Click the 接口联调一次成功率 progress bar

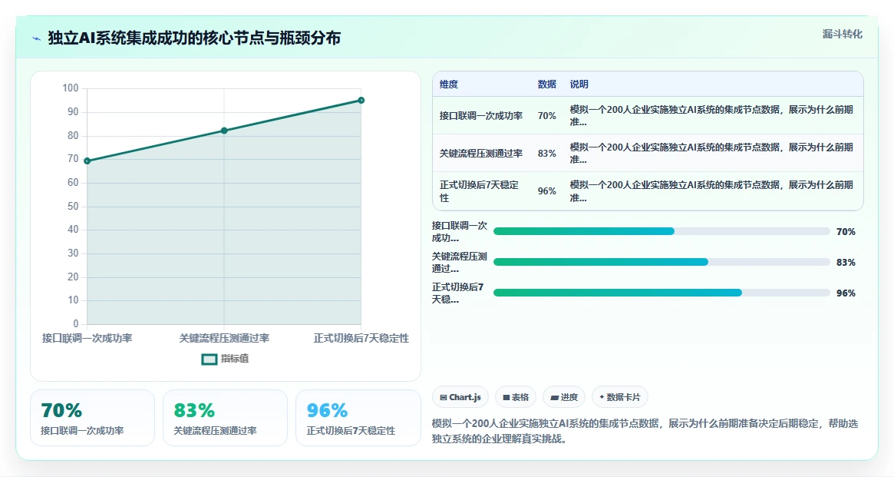661,231
